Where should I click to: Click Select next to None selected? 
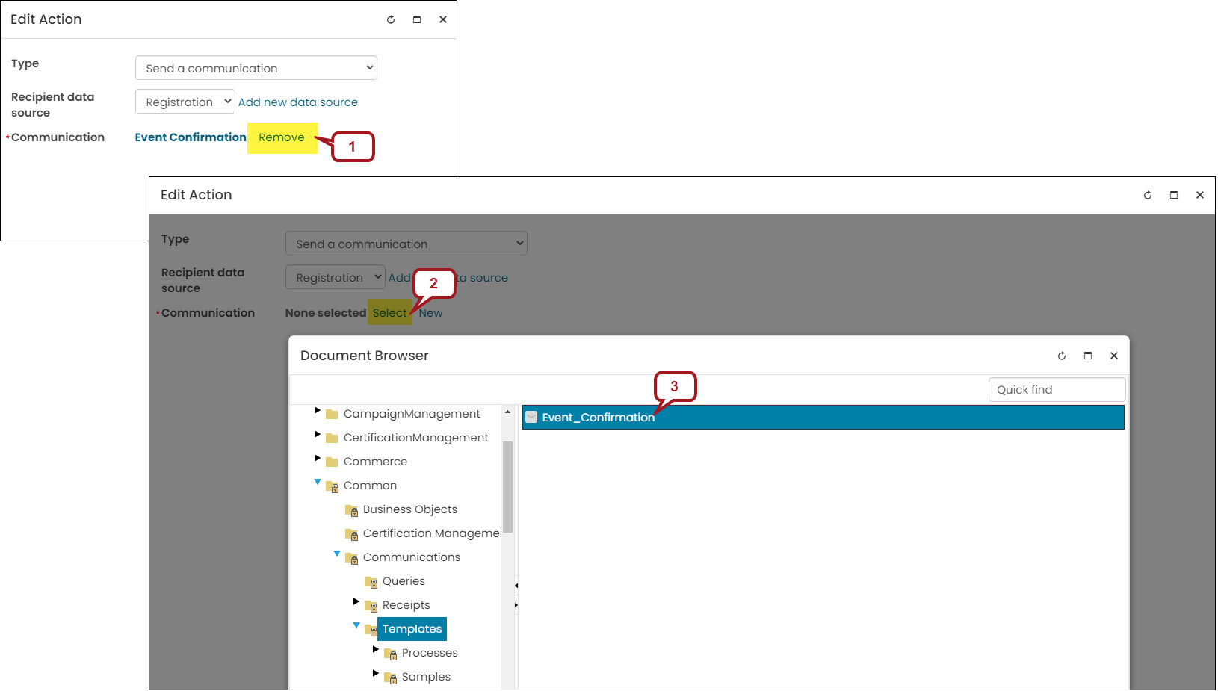click(x=390, y=313)
